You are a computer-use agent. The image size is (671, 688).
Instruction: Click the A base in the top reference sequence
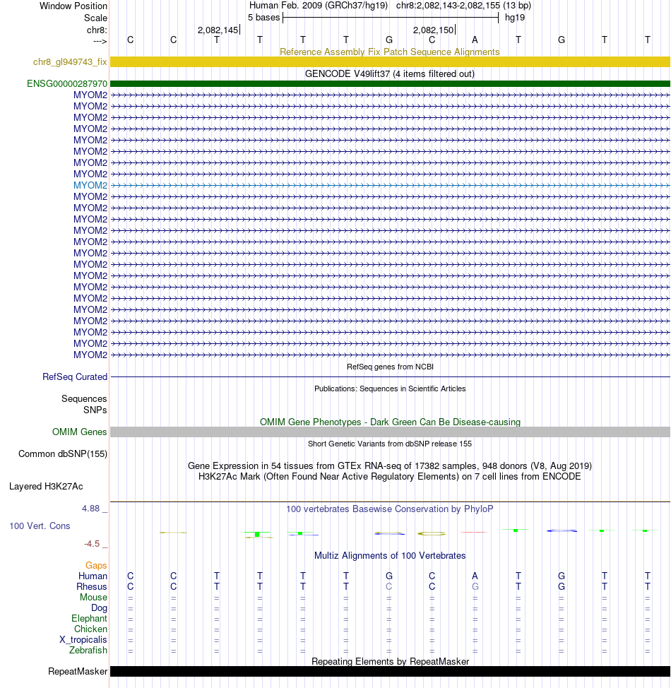pyautogui.click(x=475, y=40)
